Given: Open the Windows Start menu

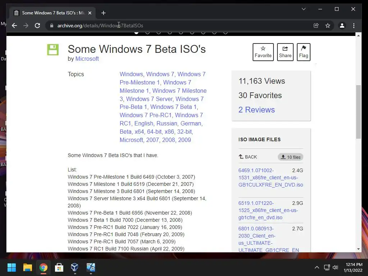Looking at the screenshot, I should 11,267.
